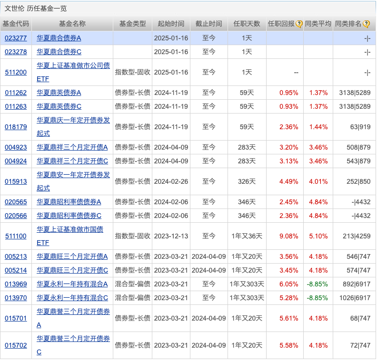377x360 pixels.
Task: Open 华夏鼎昭利率债债券C link
Action: point(69,216)
